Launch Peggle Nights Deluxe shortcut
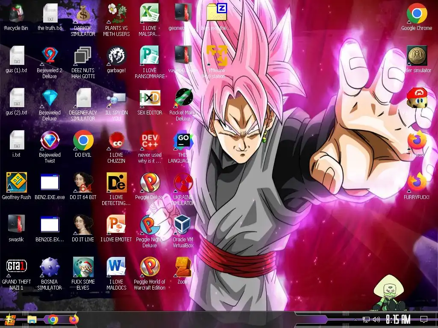The image size is (438, 328). click(150, 232)
